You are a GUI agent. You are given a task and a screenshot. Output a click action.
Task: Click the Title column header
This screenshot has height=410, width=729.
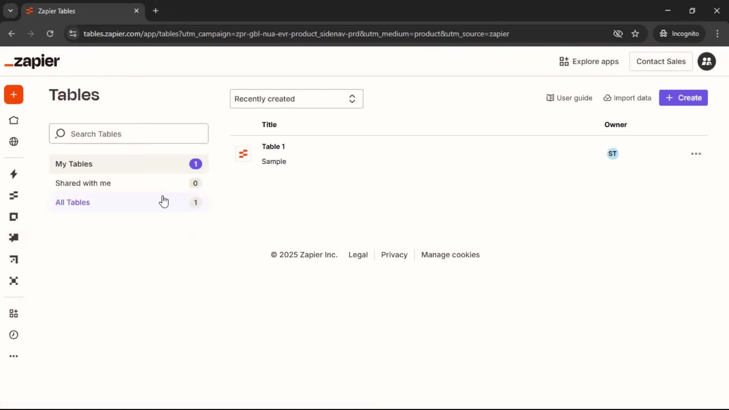[269, 125]
